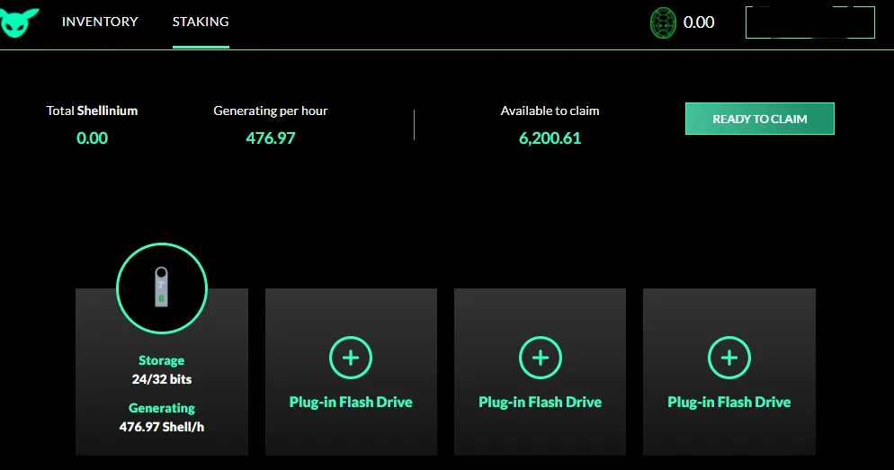Switch to the STAKING tab
894x470 pixels.
point(201,22)
